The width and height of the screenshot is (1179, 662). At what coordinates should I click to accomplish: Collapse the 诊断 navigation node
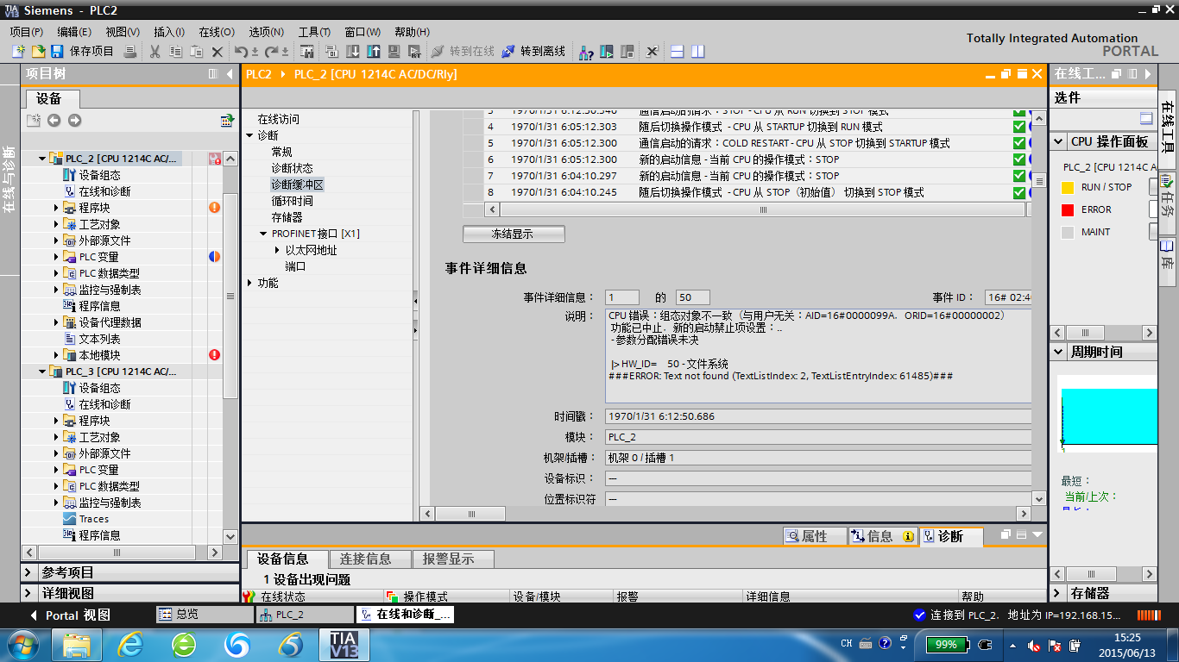(249, 135)
